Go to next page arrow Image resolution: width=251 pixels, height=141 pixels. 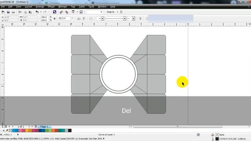[x=29, y=127]
